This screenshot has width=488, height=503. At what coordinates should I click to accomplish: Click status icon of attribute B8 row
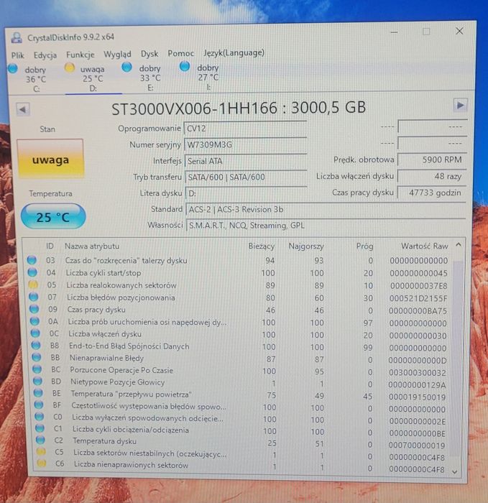click(x=36, y=346)
